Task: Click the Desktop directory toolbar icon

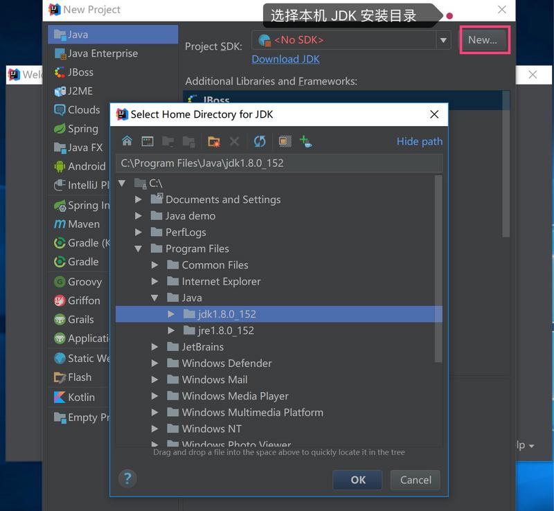Action: tap(148, 141)
